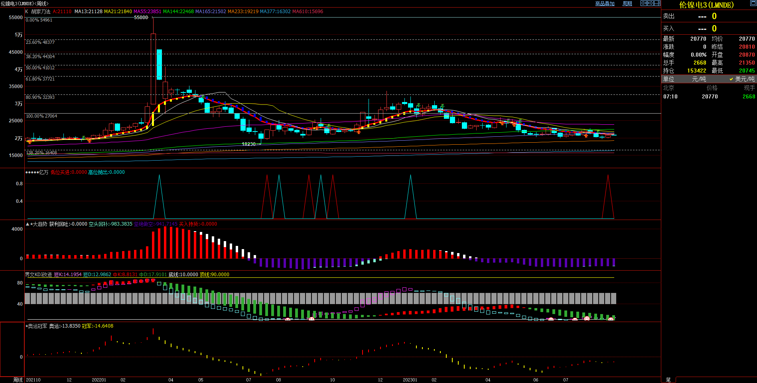This screenshot has height=383, width=757.
Task: Switch price unit to 元/吨
Action: point(699,79)
